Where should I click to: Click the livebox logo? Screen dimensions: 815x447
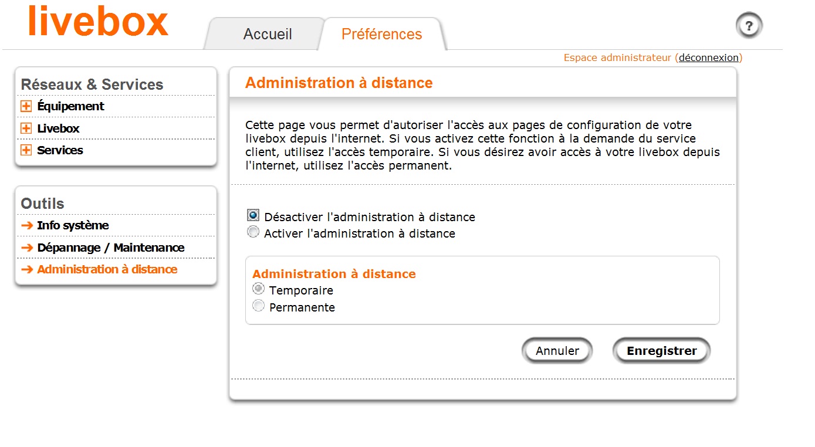(x=98, y=22)
